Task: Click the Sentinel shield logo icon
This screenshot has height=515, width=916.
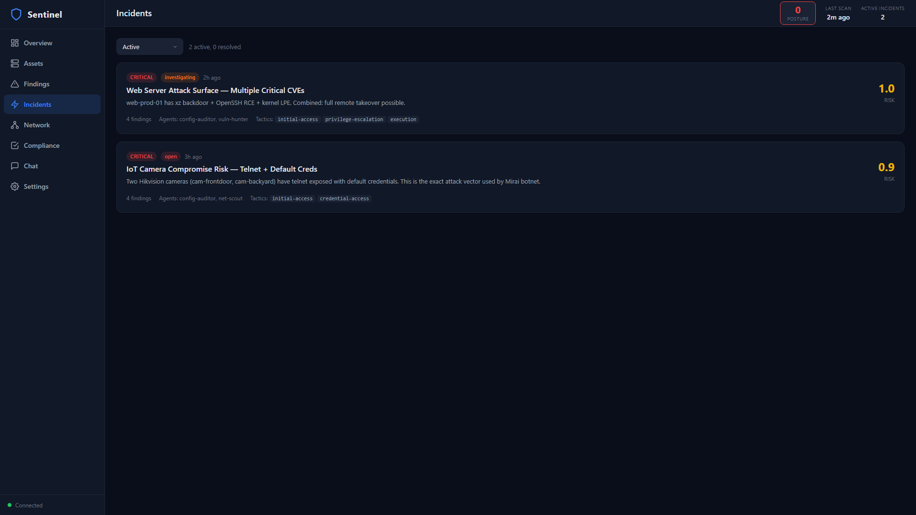Action: (16, 14)
